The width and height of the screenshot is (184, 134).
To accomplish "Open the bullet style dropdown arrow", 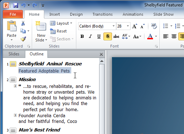I will tap(171, 26).
